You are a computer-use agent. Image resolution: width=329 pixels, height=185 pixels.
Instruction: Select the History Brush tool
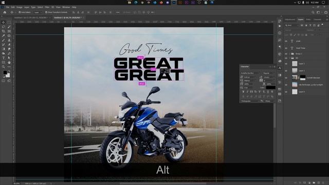click(4, 45)
